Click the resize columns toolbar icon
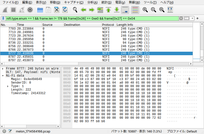This screenshot has height=134, width=204. tap(170, 10)
